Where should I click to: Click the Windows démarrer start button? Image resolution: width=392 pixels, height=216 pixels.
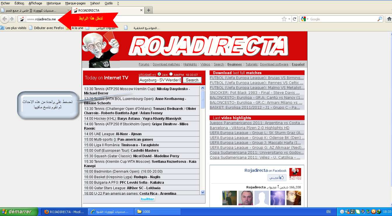19,212
